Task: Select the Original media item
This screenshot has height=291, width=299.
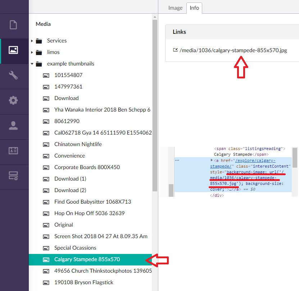Action: tap(63, 225)
